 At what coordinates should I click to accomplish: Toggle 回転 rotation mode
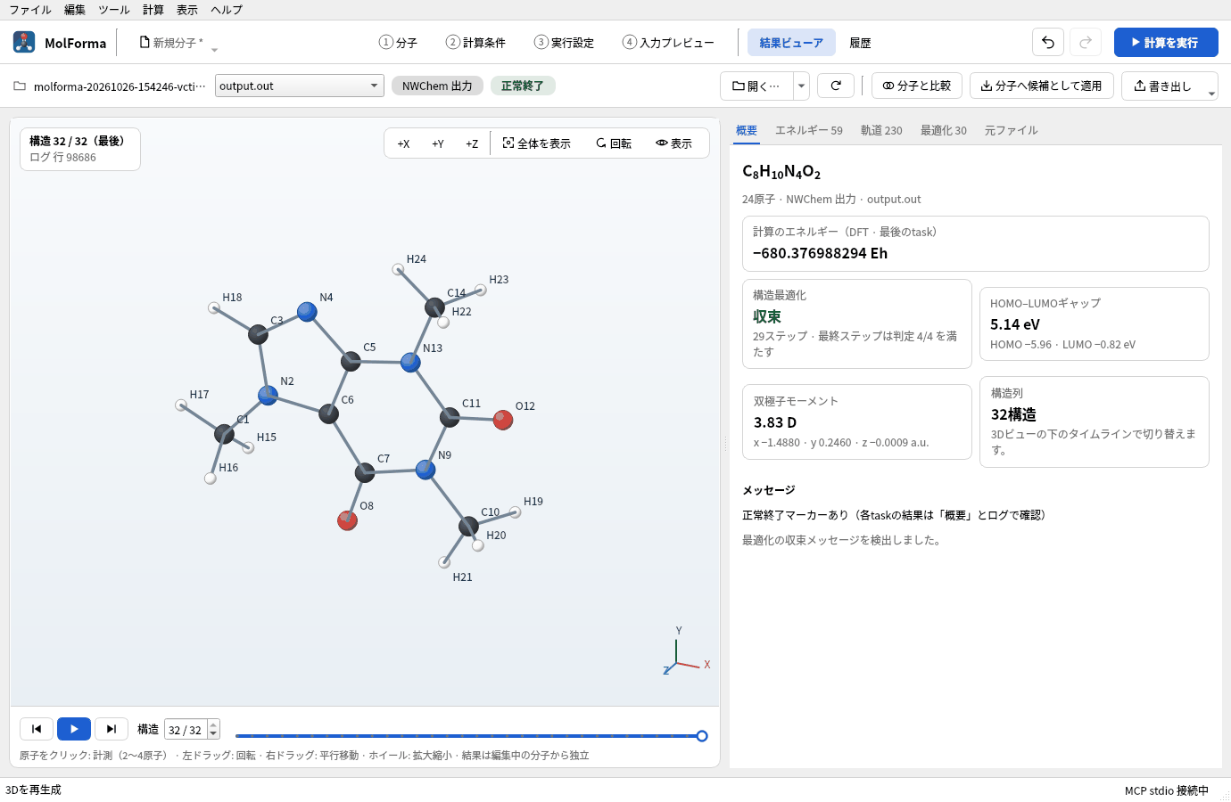click(614, 143)
